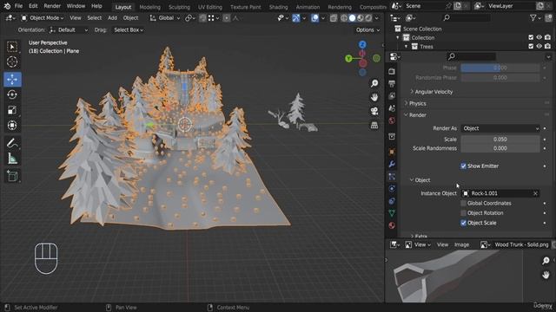Viewport: 556px width, 312px height.
Task: Open the viewport Select menu
Action: coord(95,17)
